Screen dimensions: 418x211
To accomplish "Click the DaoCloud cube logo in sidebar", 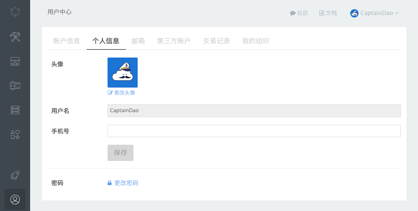I will click(15, 12).
